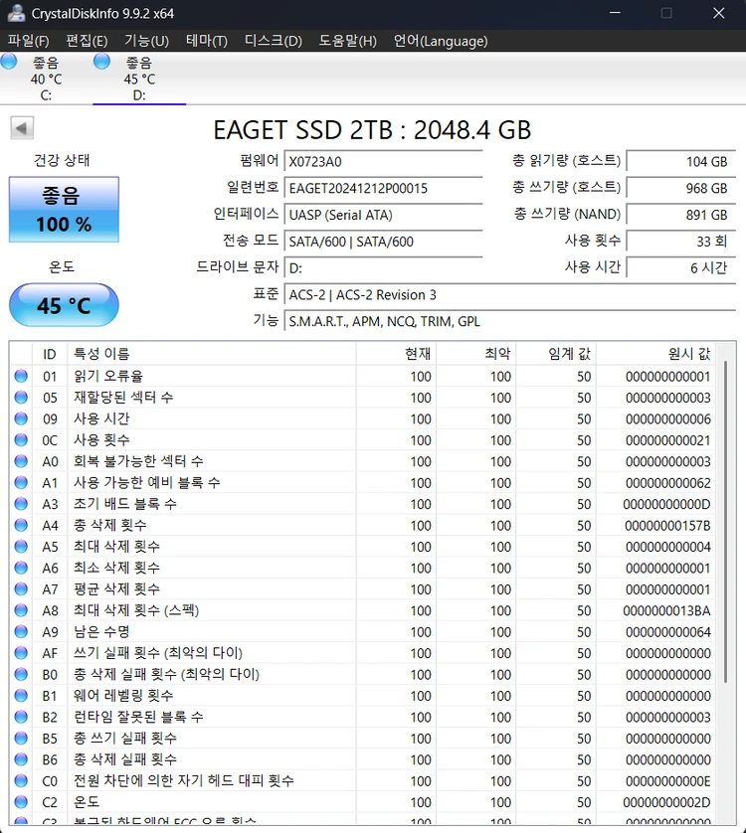
Task: Click the 45 °C temperature button
Action: pyautogui.click(x=64, y=305)
